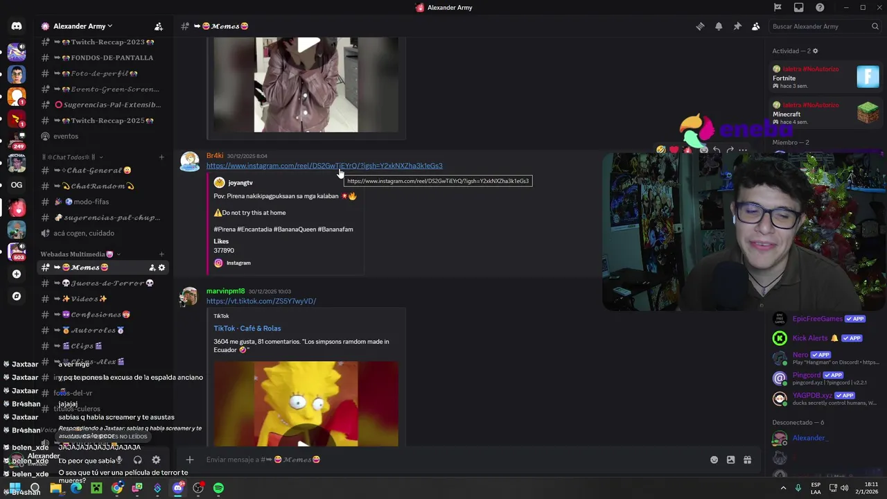Open Clips channel
Screen dimensions: 887x499
103,346
